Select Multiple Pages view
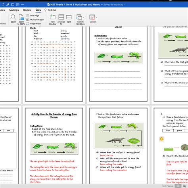 tap(35, 19)
